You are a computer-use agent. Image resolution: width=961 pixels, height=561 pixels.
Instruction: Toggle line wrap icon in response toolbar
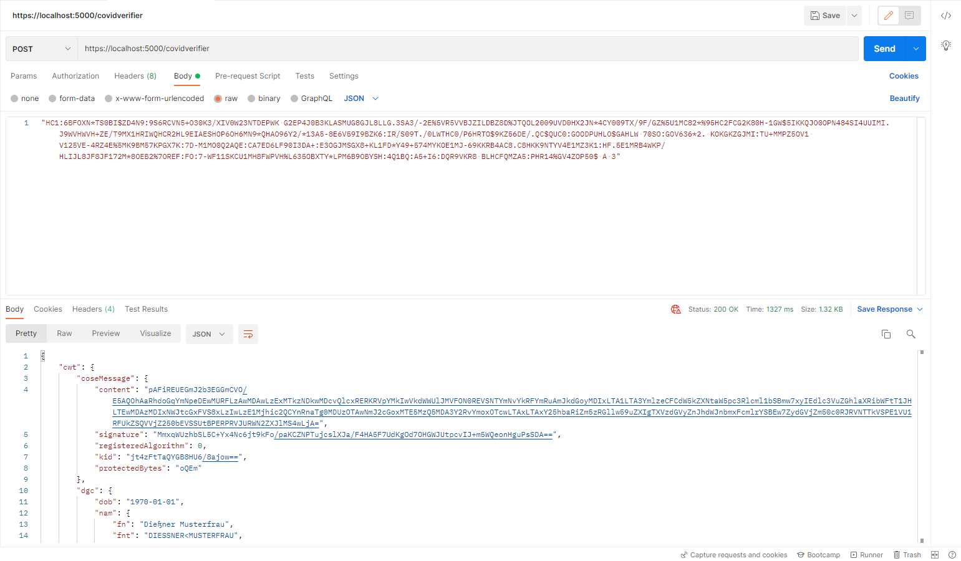(248, 334)
